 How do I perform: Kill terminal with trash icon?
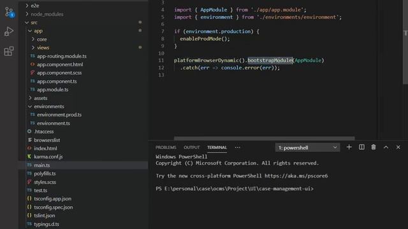[x=374, y=147]
